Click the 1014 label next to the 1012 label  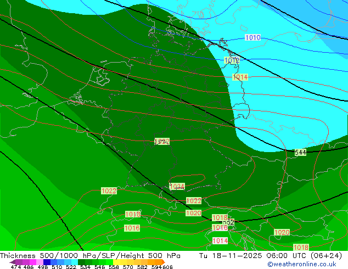[x=240, y=77]
